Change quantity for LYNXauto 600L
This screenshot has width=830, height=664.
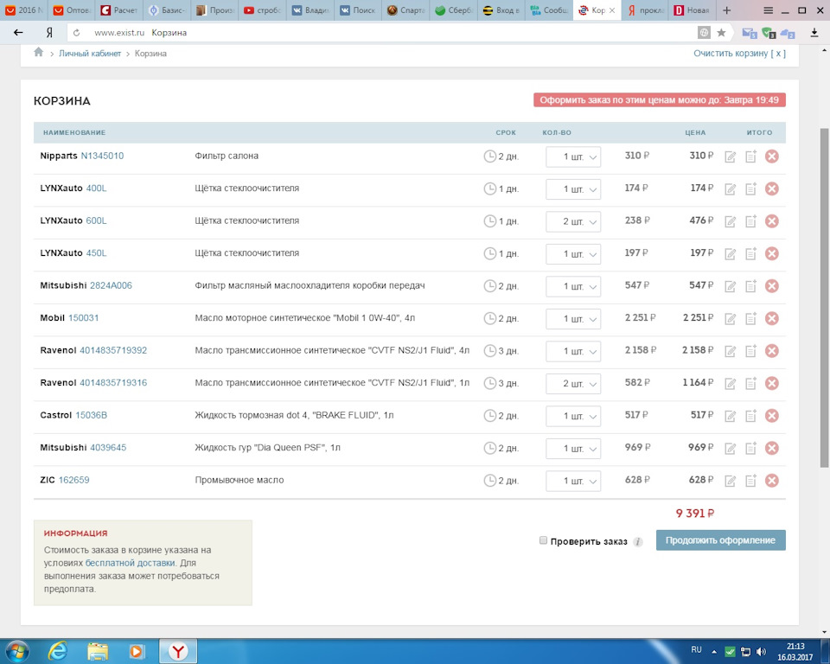(573, 221)
